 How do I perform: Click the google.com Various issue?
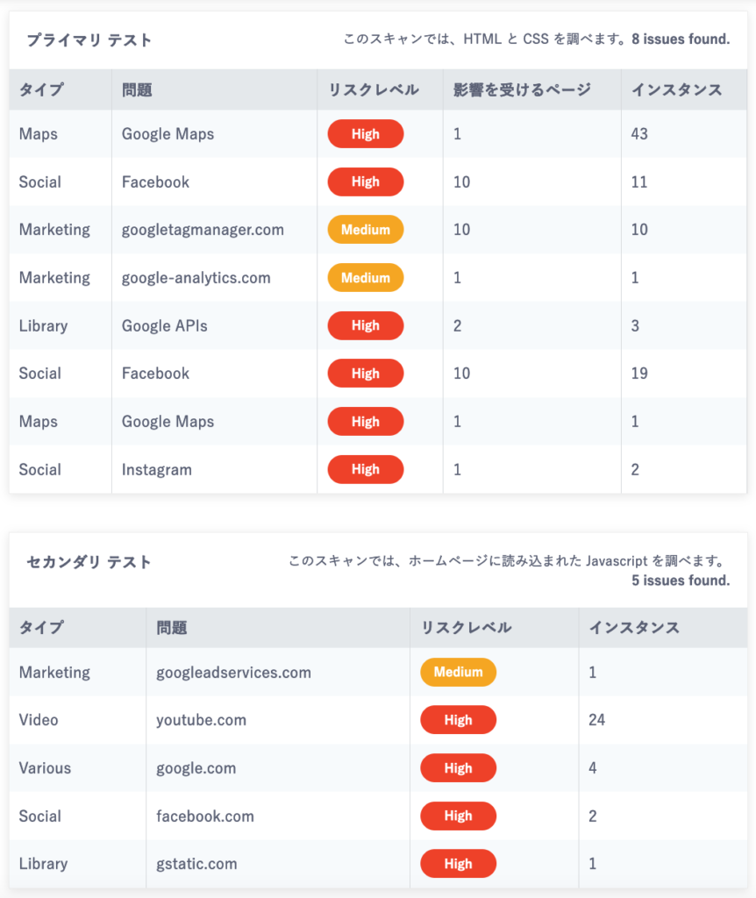[196, 768]
